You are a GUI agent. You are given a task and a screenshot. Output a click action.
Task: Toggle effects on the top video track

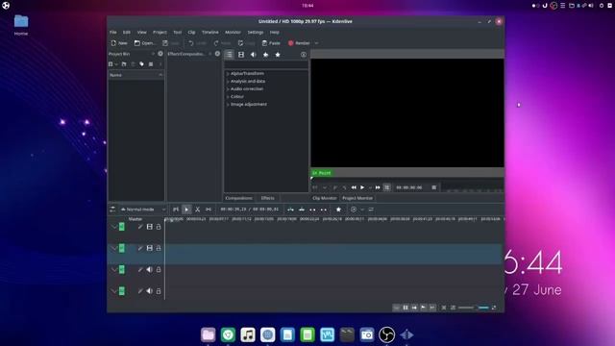coord(140,227)
